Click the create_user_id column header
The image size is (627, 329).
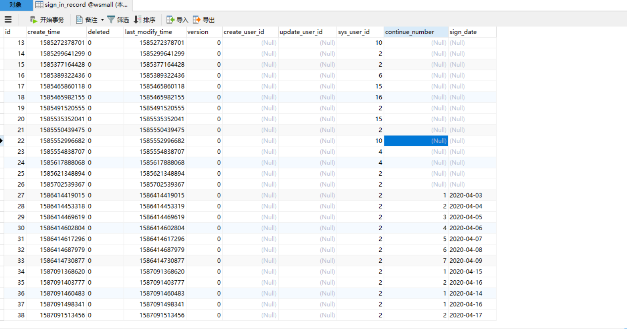point(250,32)
